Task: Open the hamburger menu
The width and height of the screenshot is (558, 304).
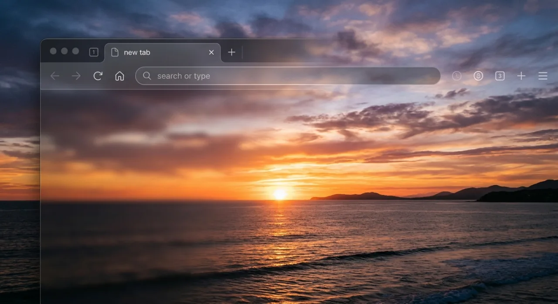Action: pos(543,76)
